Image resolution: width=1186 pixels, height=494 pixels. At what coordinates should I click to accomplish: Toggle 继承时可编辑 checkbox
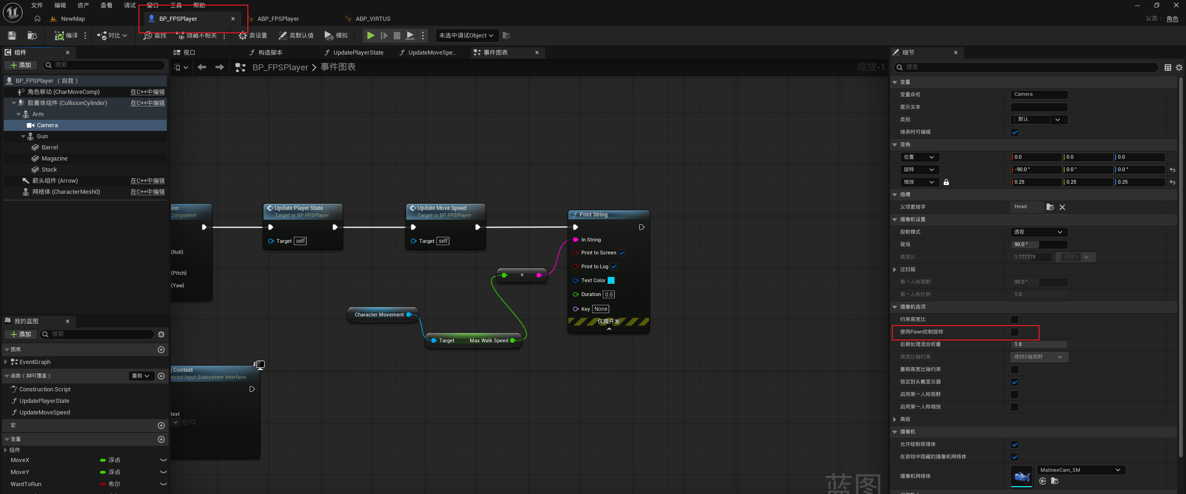point(1015,132)
